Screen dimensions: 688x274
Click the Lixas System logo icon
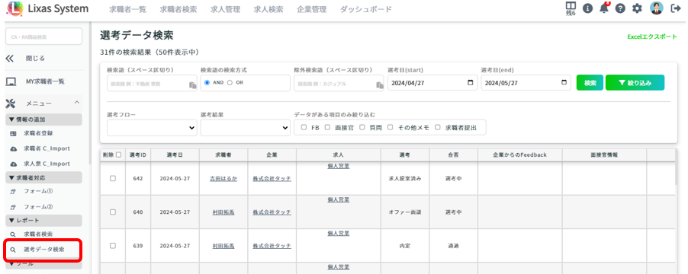[14, 8]
